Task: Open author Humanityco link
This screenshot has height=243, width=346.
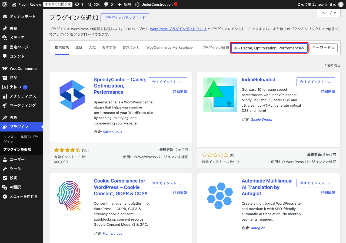Action: pyautogui.click(x=112, y=233)
